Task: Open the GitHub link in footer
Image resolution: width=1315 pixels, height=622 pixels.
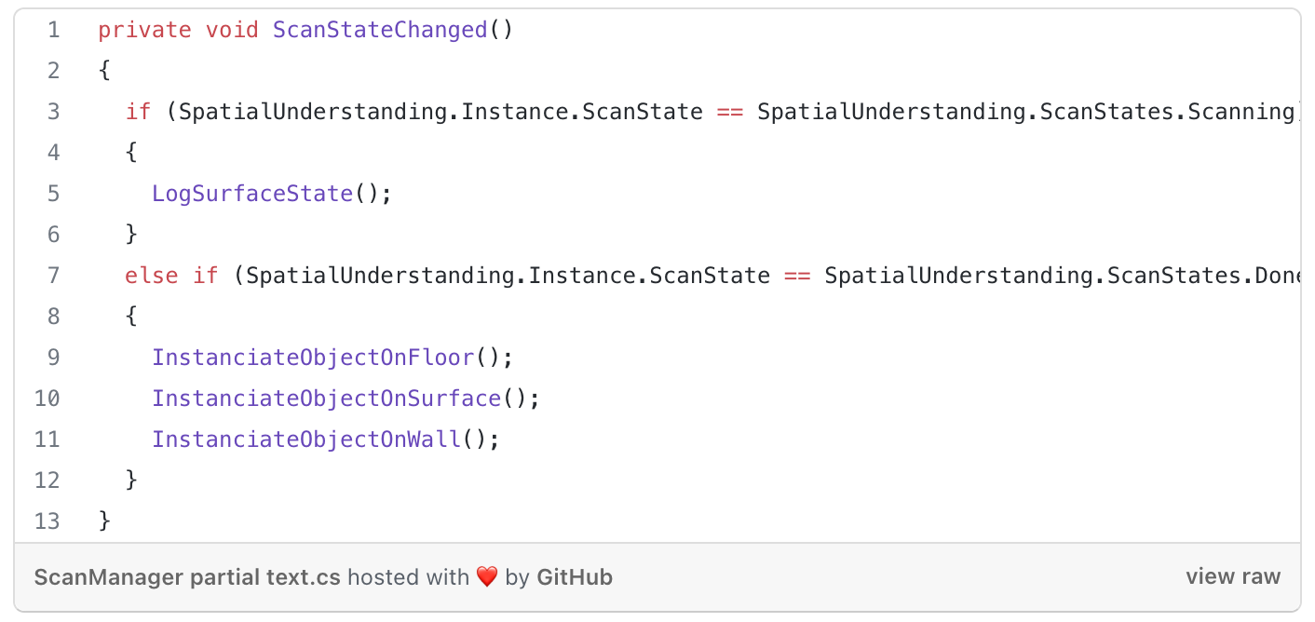Action: [x=575, y=577]
